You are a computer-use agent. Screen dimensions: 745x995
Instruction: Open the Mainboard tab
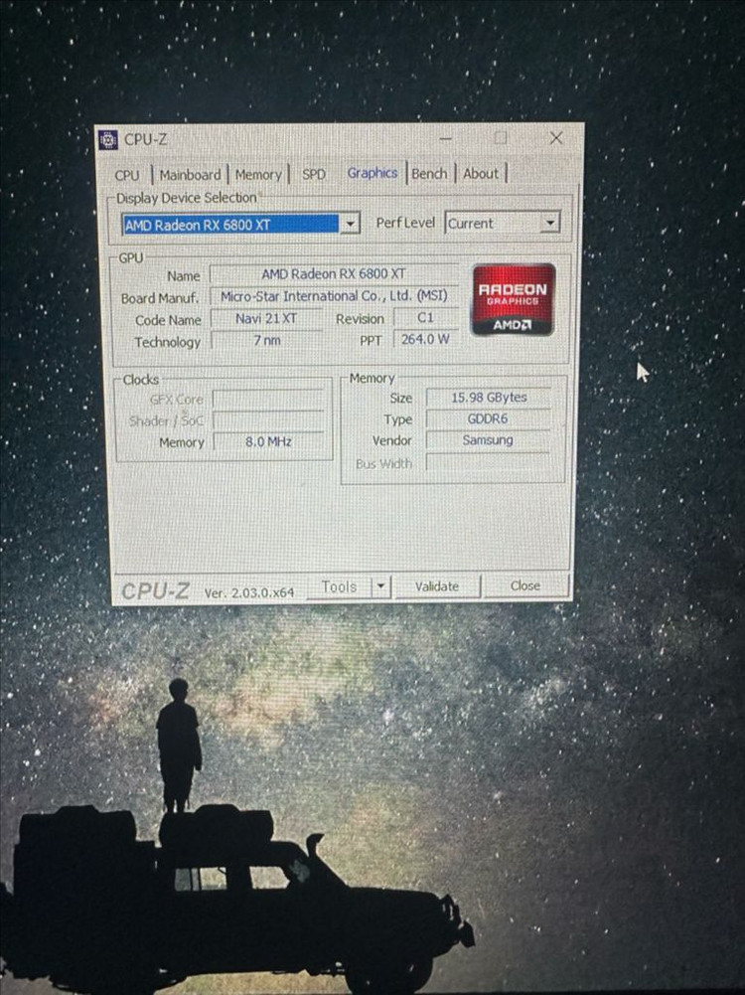point(190,175)
